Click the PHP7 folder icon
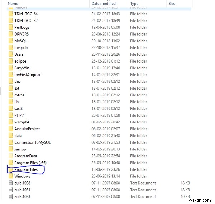The height and width of the screenshot is (204, 215). [10, 115]
